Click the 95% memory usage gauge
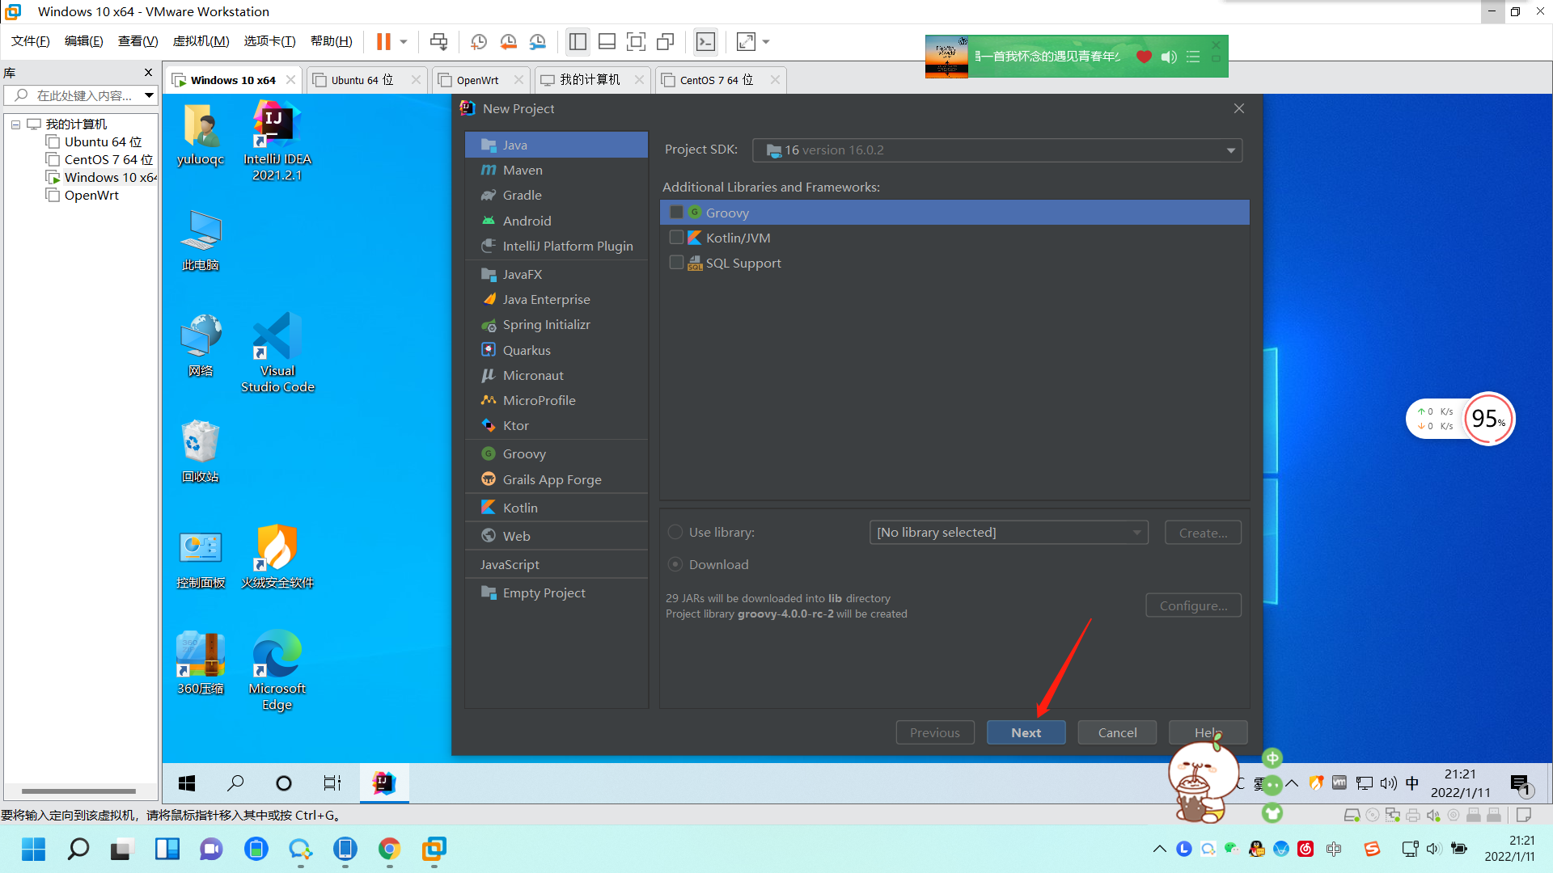The image size is (1553, 873). [x=1488, y=419]
